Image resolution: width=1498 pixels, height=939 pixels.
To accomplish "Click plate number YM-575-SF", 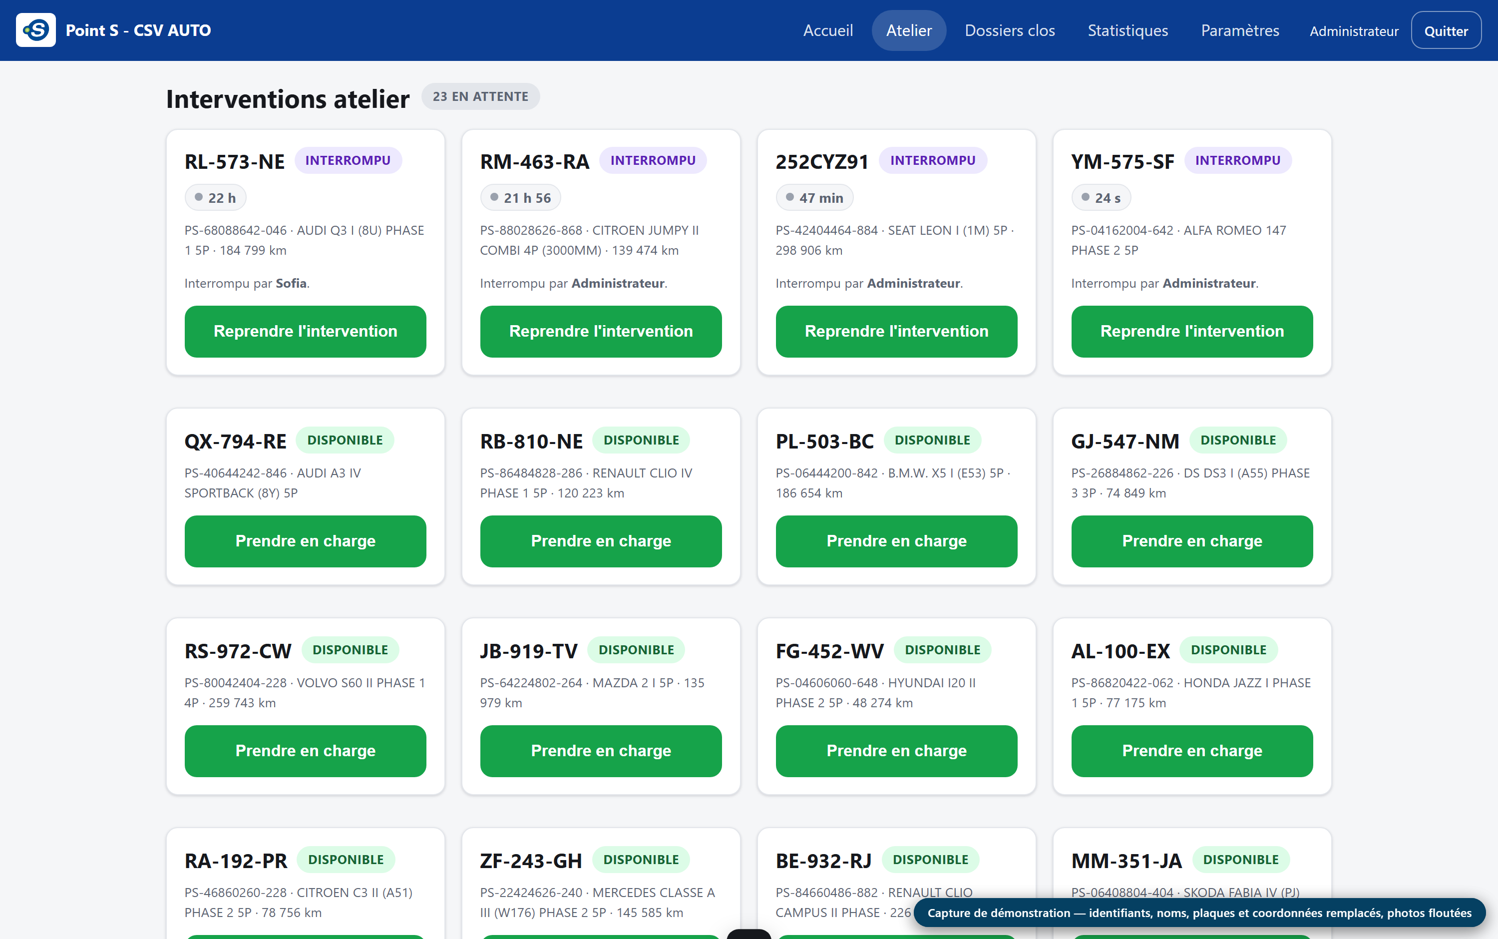I will coord(1122,161).
